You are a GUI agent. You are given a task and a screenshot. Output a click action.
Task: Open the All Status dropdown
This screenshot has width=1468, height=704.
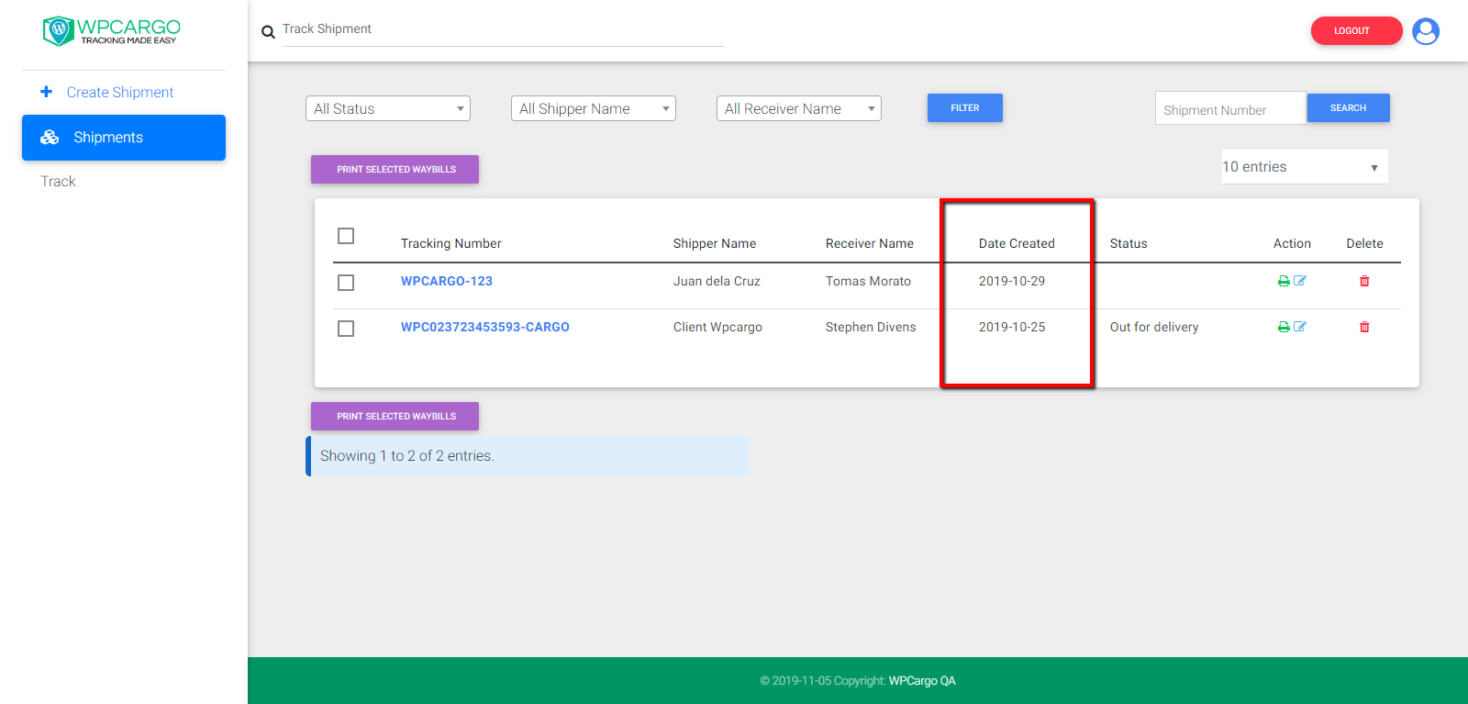click(388, 108)
